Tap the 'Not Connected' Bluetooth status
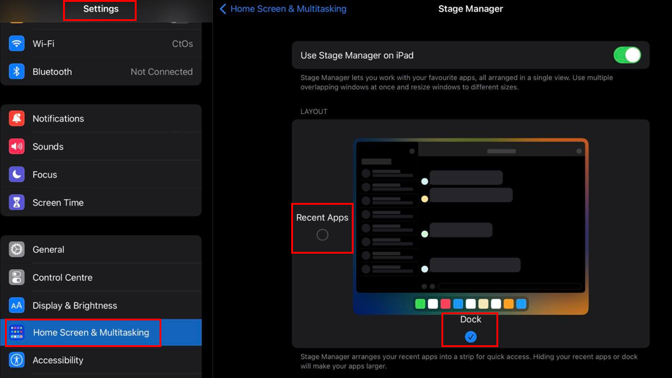This screenshot has height=378, width=672. tap(161, 72)
